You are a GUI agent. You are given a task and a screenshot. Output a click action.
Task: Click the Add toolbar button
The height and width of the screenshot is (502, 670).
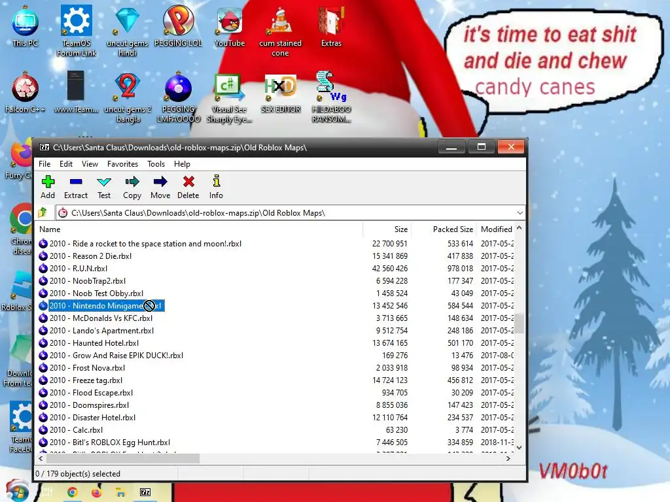click(x=48, y=187)
